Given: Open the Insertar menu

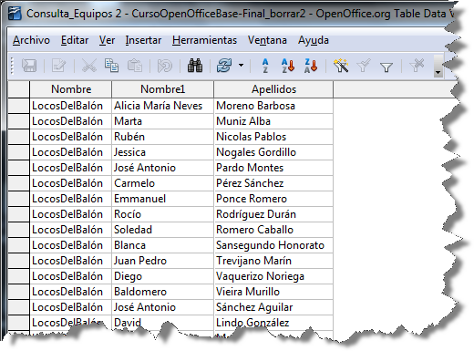Looking at the screenshot, I should [x=143, y=40].
